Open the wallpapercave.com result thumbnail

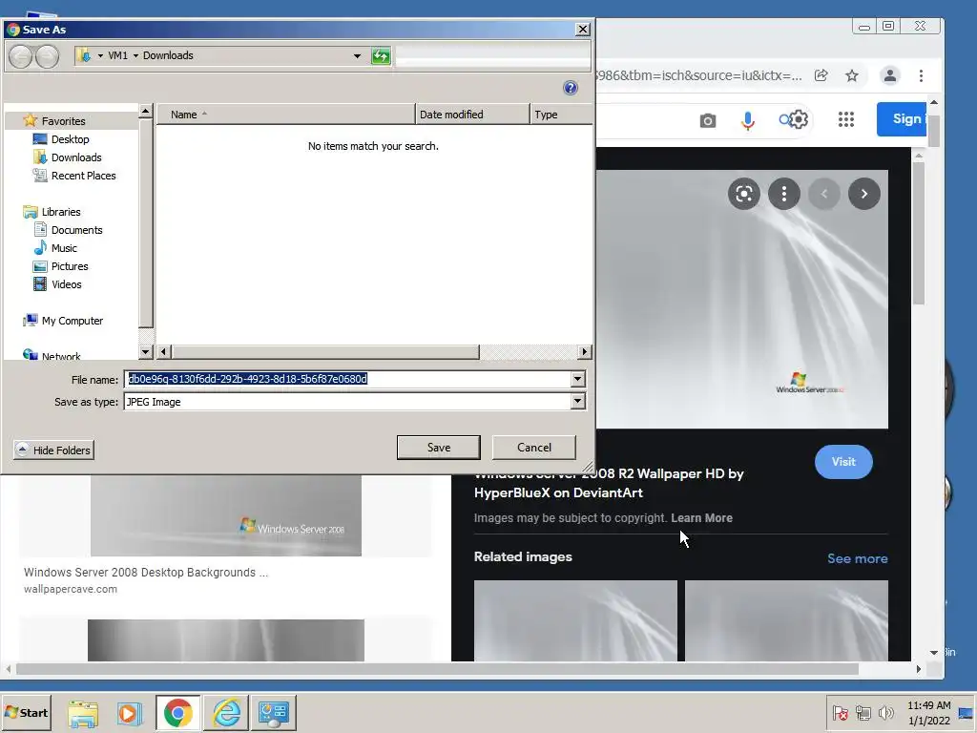click(x=225, y=514)
